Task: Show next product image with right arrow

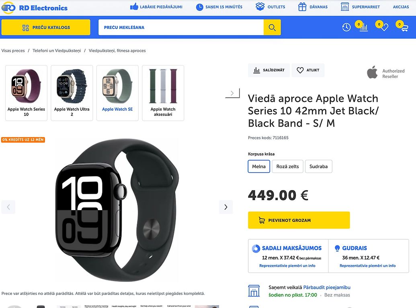Action: pyautogui.click(x=226, y=207)
